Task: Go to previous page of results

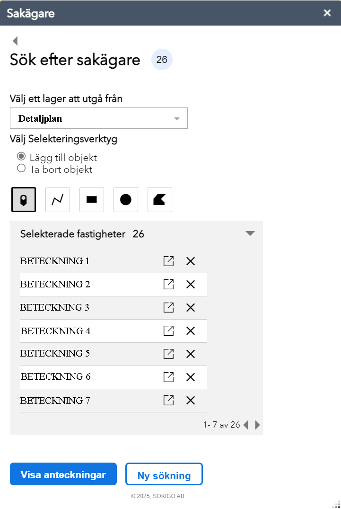Action: (x=246, y=425)
